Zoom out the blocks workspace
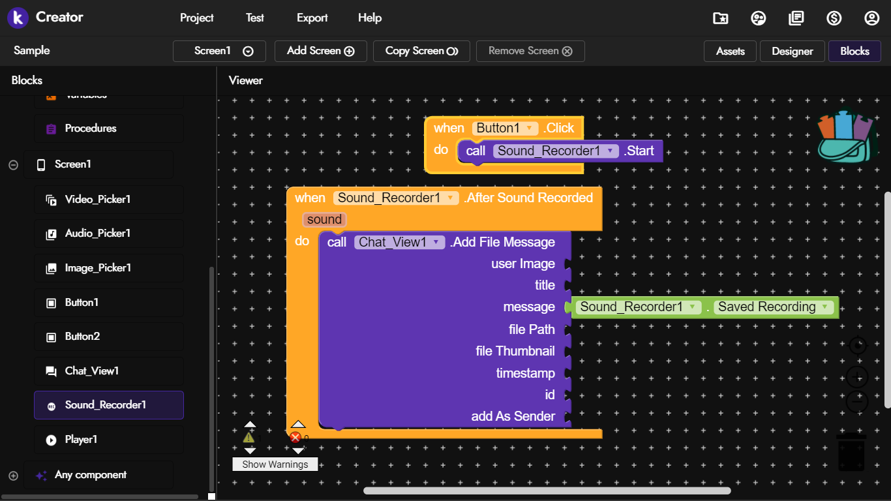The height and width of the screenshot is (501, 891). (x=857, y=402)
